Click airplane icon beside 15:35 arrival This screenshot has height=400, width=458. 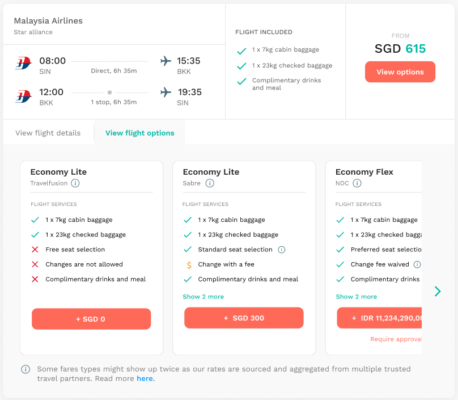tap(166, 61)
